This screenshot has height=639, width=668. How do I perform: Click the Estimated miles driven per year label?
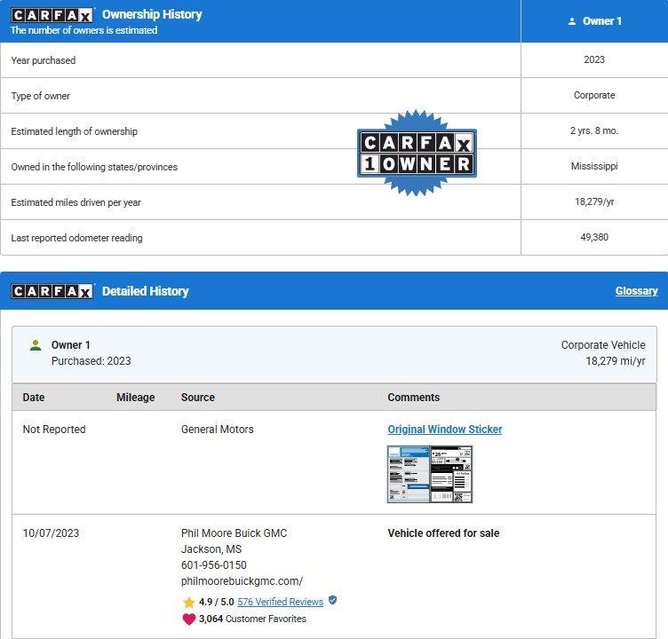click(x=76, y=202)
